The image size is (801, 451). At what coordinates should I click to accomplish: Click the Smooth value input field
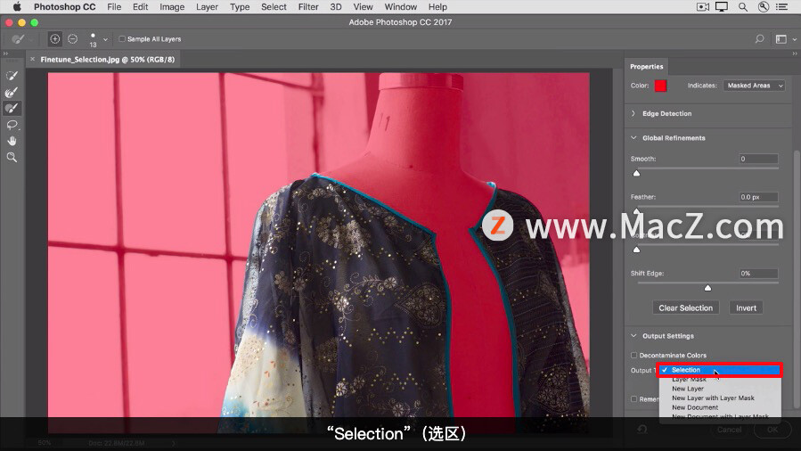(x=758, y=159)
